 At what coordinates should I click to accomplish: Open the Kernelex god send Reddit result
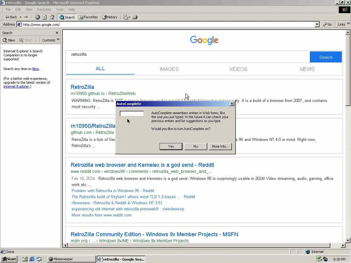tap(142, 165)
